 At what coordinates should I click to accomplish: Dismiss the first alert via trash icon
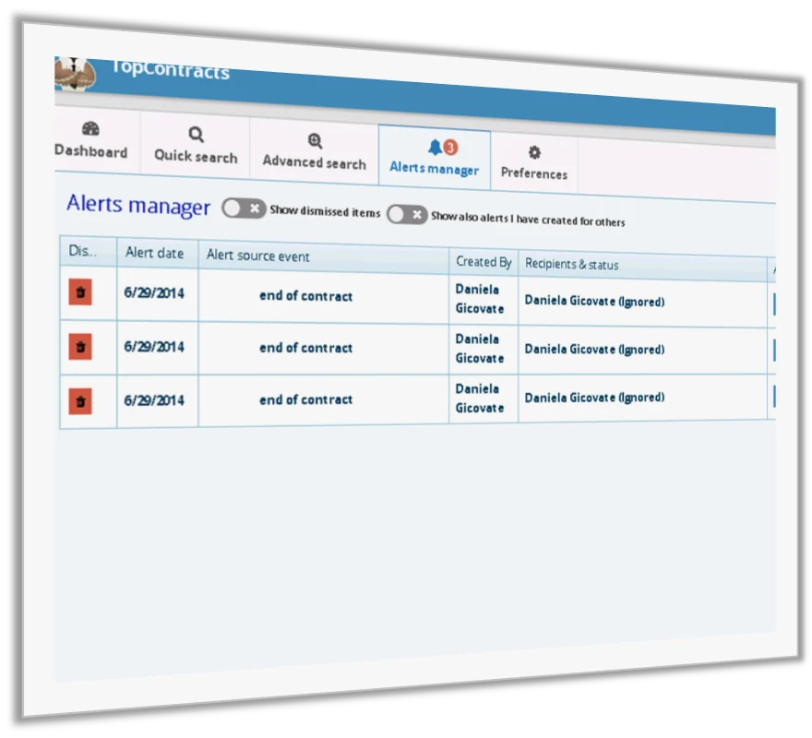pos(80,292)
